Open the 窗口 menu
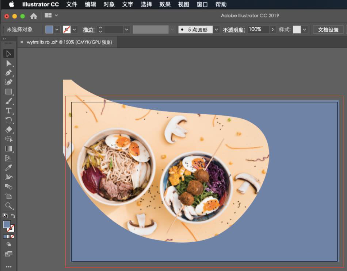Viewport: 347px width, 271px height. pyautogui.click(x=202, y=4)
